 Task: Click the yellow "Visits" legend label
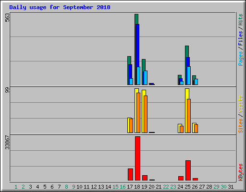pyautogui.click(x=240, y=104)
